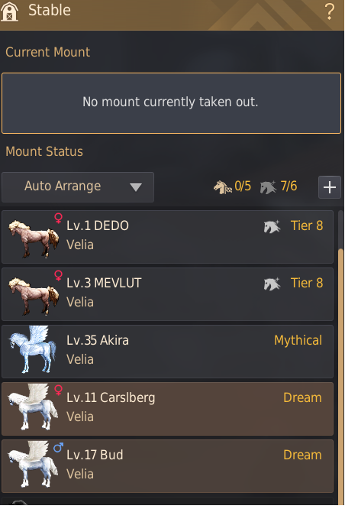This screenshot has width=345, height=509.
Task: Select the Lv.17 Bud Dream horse entry
Action: [x=168, y=466]
